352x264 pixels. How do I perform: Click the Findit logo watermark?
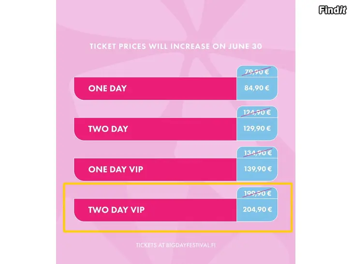pyautogui.click(x=333, y=10)
